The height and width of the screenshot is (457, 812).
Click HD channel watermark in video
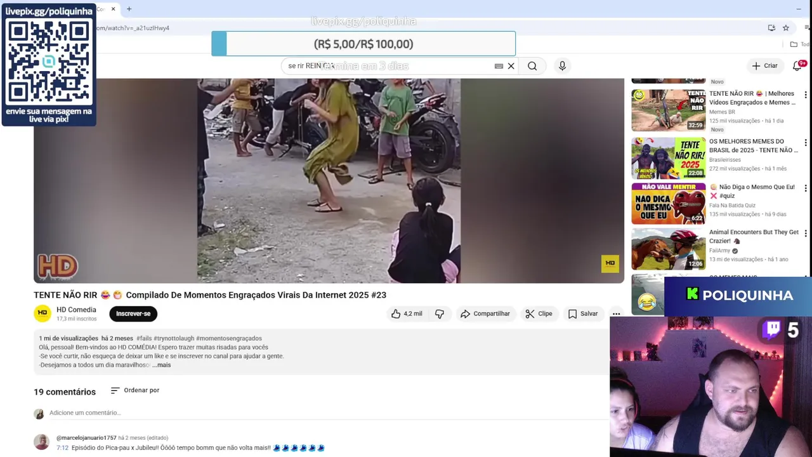[610, 263]
